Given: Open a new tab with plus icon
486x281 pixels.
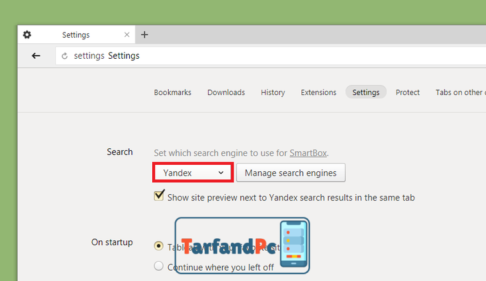Looking at the screenshot, I should (x=145, y=34).
